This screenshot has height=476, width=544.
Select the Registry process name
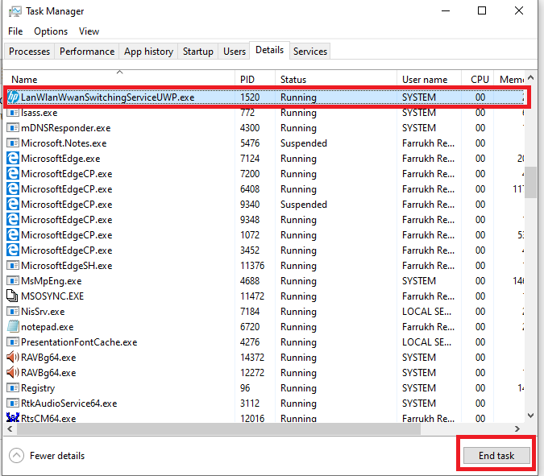coord(38,388)
